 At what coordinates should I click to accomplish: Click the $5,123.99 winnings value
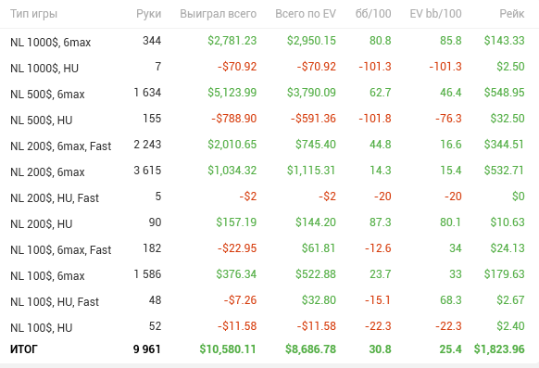(x=232, y=93)
